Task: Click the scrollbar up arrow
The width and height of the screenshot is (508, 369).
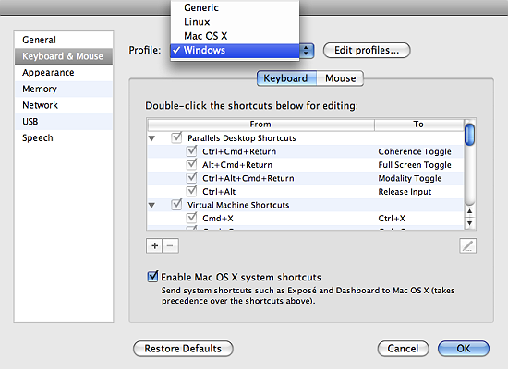Action: 469,211
